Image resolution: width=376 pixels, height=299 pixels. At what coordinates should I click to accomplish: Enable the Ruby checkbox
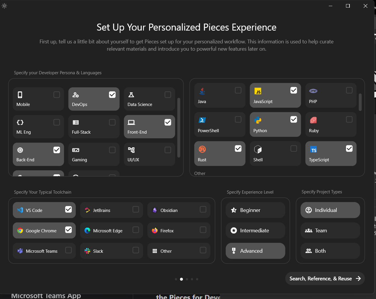(349, 119)
